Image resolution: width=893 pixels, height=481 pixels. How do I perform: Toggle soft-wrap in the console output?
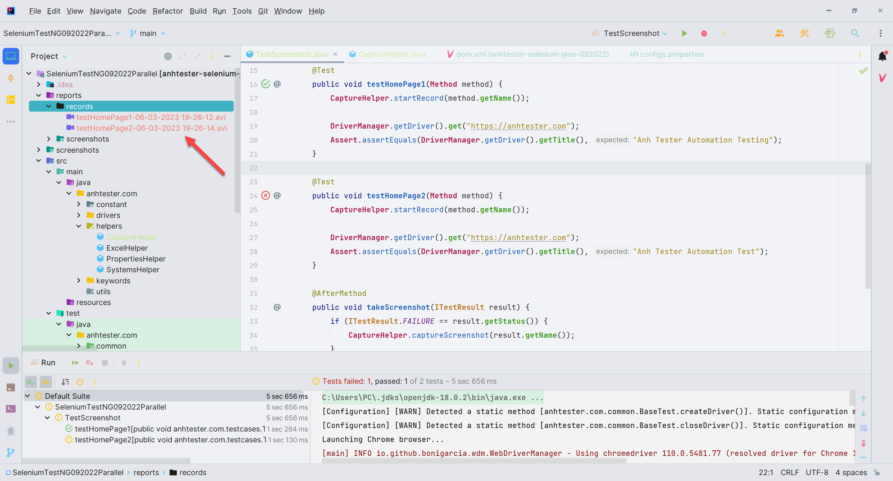click(863, 428)
